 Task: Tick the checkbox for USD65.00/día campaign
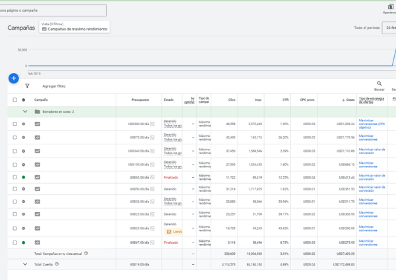(x=15, y=177)
